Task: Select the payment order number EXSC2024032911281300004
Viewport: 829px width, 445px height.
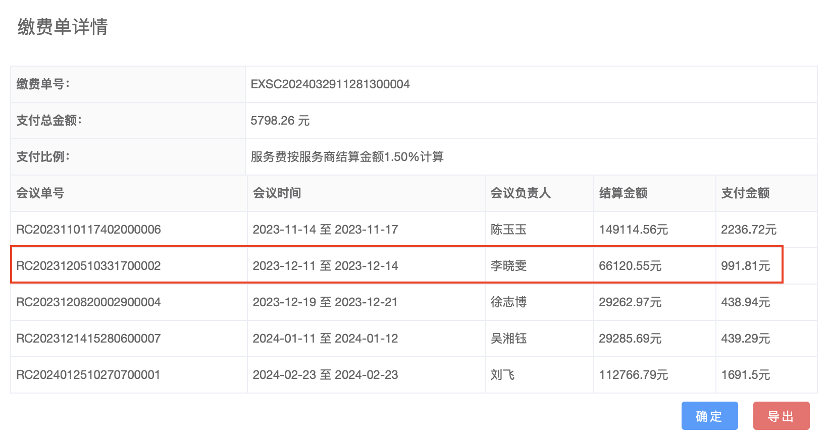Action: pos(330,84)
